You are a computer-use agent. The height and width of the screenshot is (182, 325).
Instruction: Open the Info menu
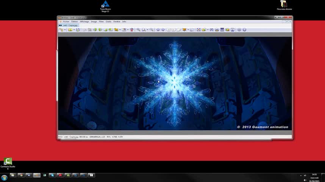point(124,22)
